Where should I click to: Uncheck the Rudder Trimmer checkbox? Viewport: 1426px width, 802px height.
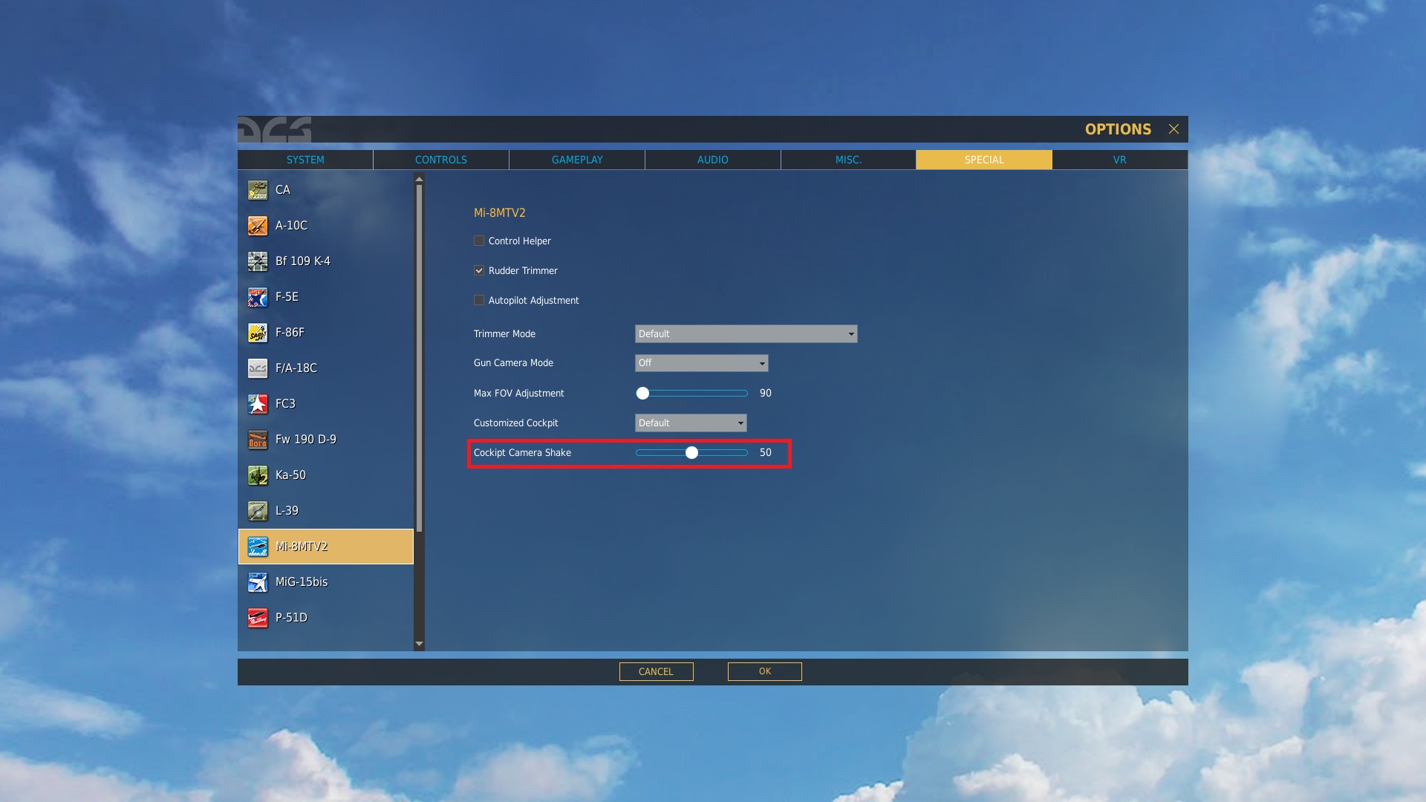tap(479, 270)
